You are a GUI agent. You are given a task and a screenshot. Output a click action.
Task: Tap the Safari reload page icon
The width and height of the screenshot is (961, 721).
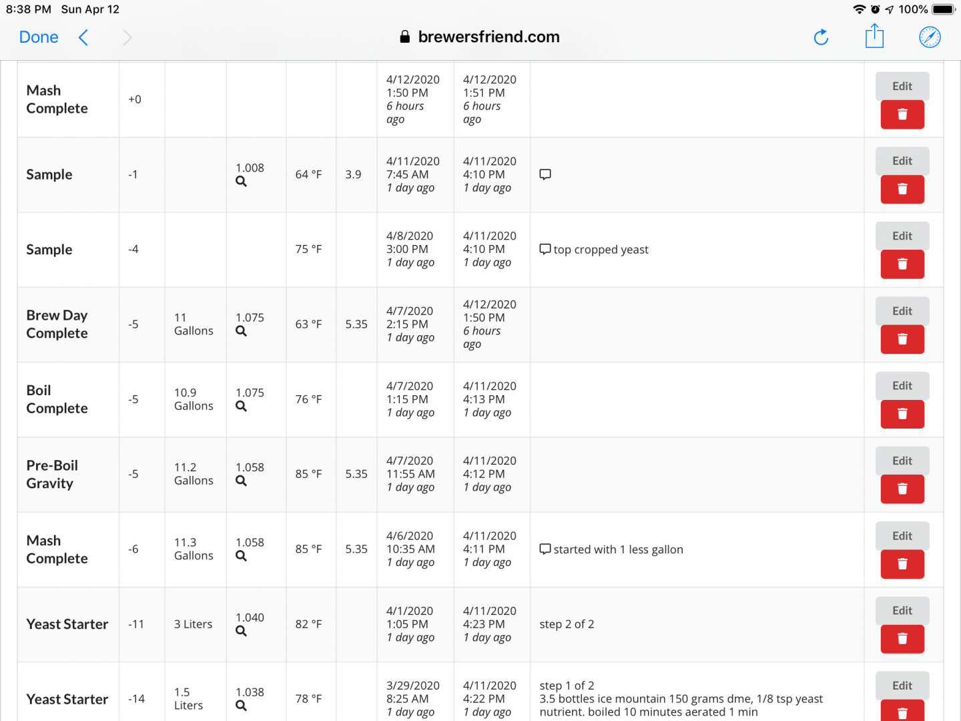[821, 37]
